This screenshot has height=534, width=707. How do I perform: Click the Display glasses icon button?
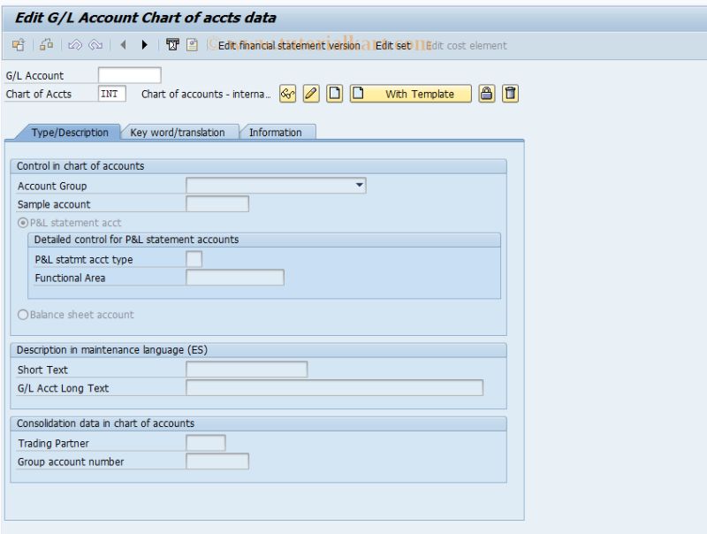tap(288, 94)
